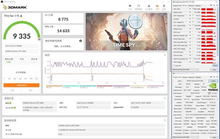Open the three-dot menu of the system info panel
Image resolution: width=220 pixels, height=139 pixels.
165,98
